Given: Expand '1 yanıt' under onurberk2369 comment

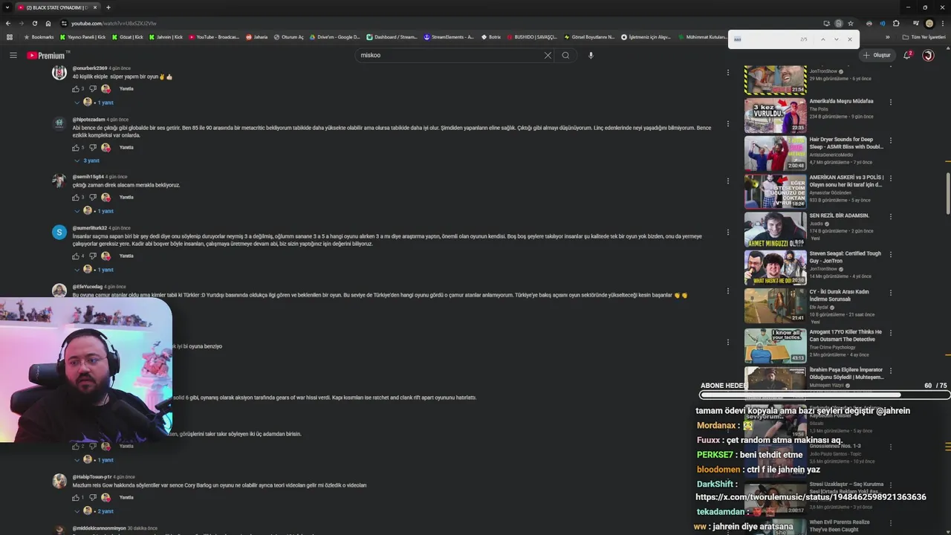Looking at the screenshot, I should 94,103.
